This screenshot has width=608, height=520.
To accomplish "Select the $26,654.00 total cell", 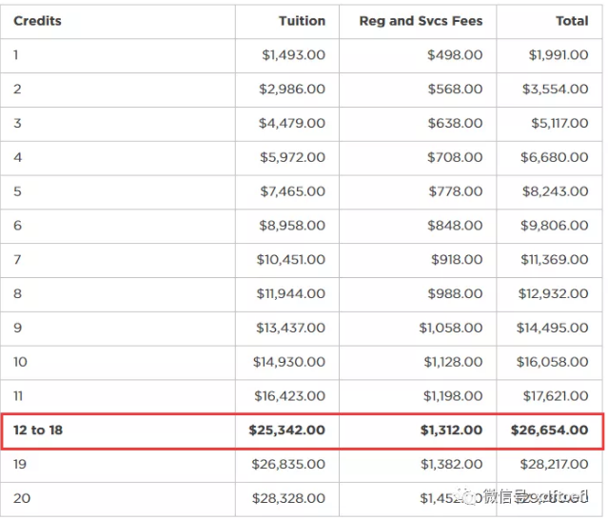I will coord(549,430).
